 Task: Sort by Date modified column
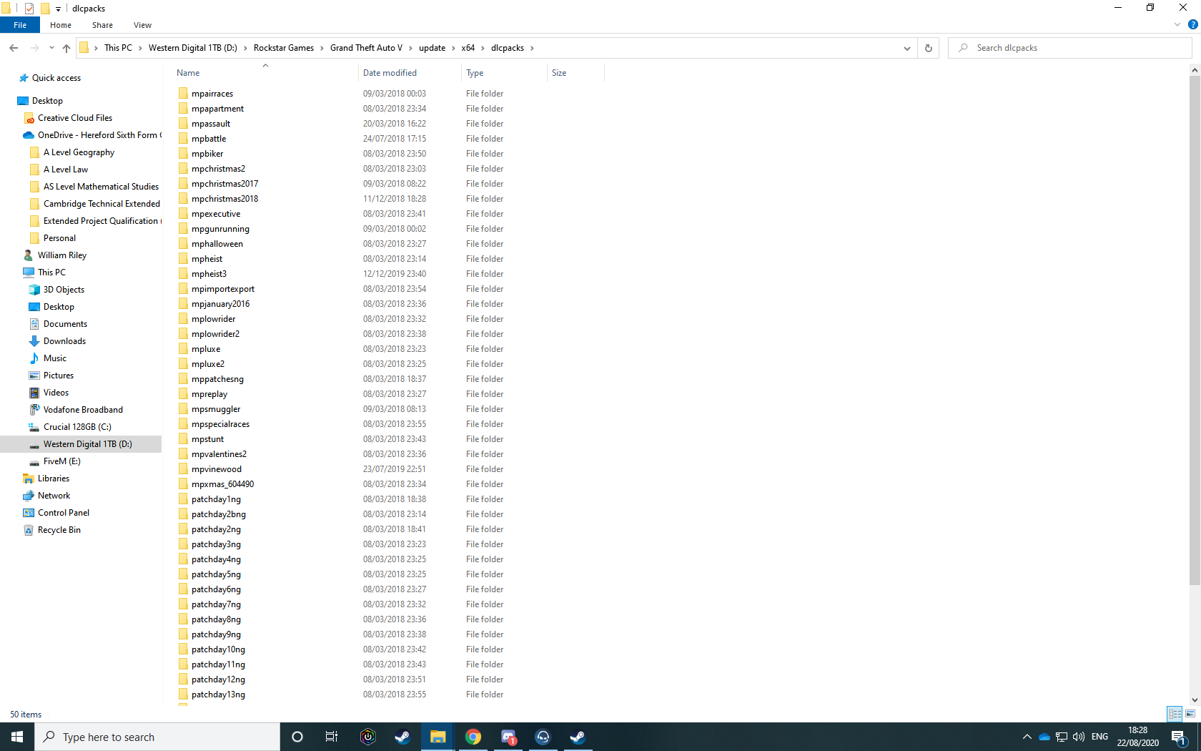point(410,73)
